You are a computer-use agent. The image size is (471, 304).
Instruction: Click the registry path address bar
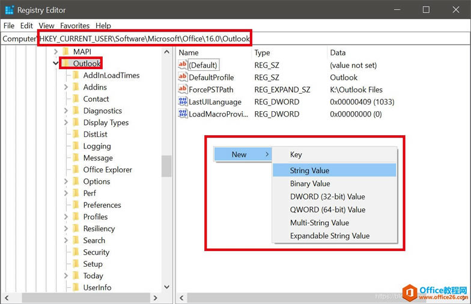coord(235,38)
